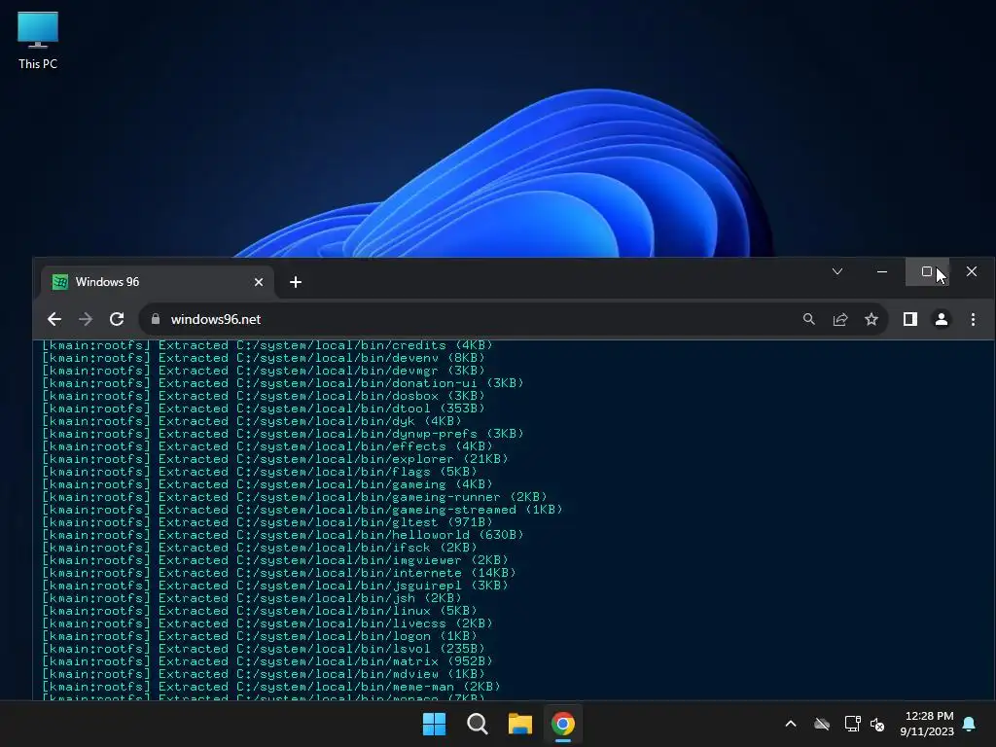This screenshot has height=747, width=996.
Task: Click the line with bin/dtool (353B)
Action: click(264, 409)
